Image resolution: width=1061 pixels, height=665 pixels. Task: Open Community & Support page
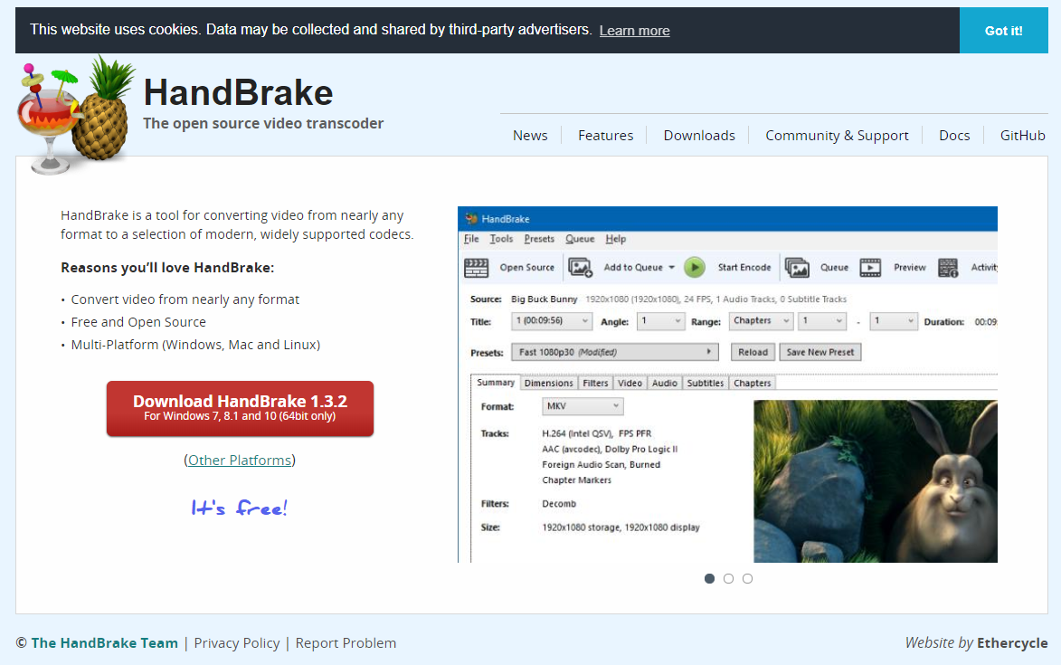click(x=837, y=136)
